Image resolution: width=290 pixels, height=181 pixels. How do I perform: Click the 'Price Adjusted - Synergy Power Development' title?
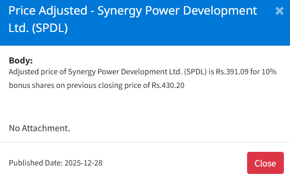tap(133, 11)
